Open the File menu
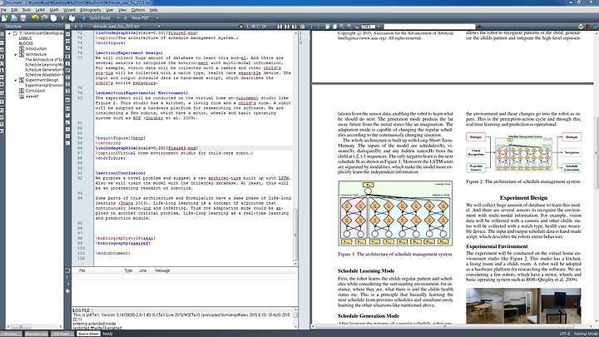The height and width of the screenshot is (337, 599). click(x=3, y=10)
